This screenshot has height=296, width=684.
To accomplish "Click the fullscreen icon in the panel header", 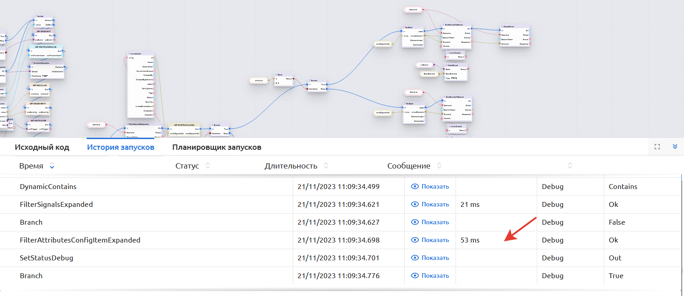I will (x=657, y=147).
